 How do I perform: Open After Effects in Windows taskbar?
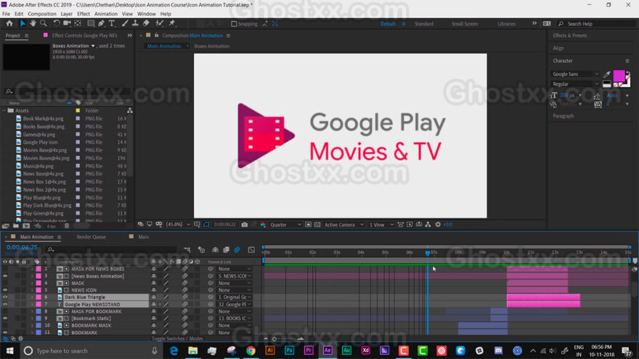pos(327,350)
